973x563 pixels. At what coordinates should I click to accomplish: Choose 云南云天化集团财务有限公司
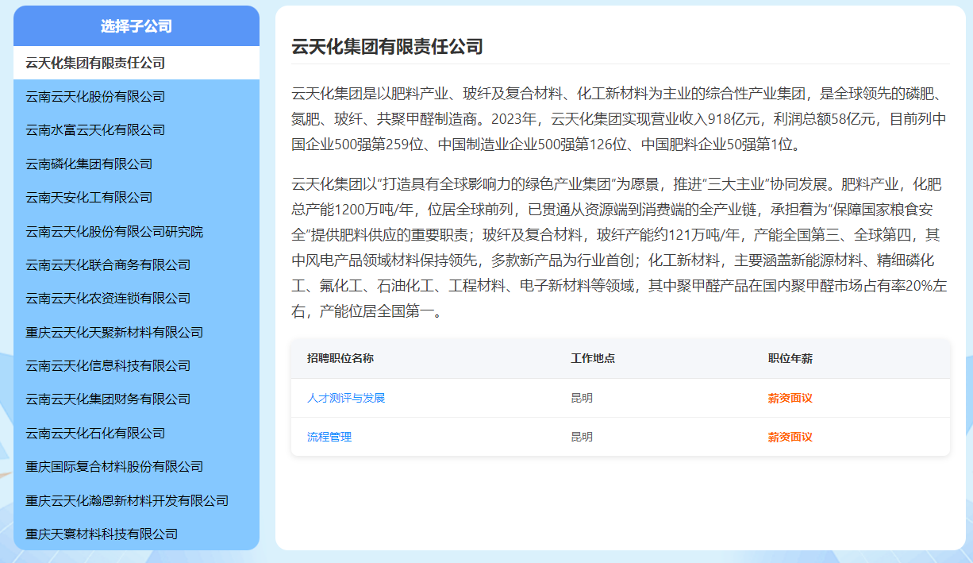pyautogui.click(x=108, y=399)
